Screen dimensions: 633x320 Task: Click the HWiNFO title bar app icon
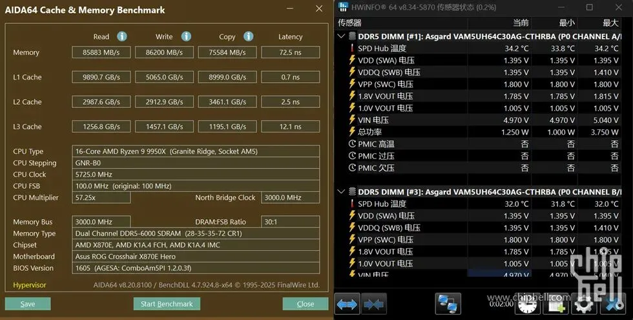click(343, 7)
